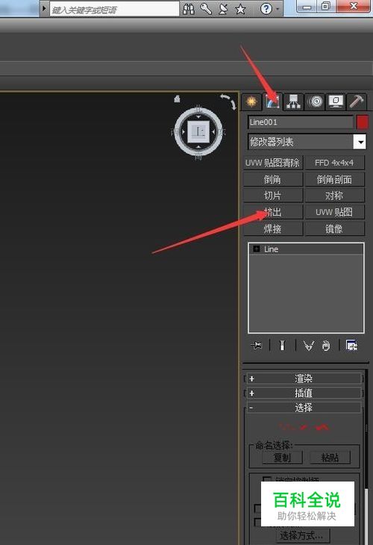Screen dimensions: 373x545
Task: Click the small arrow left of search box
Action: tap(44, 8)
